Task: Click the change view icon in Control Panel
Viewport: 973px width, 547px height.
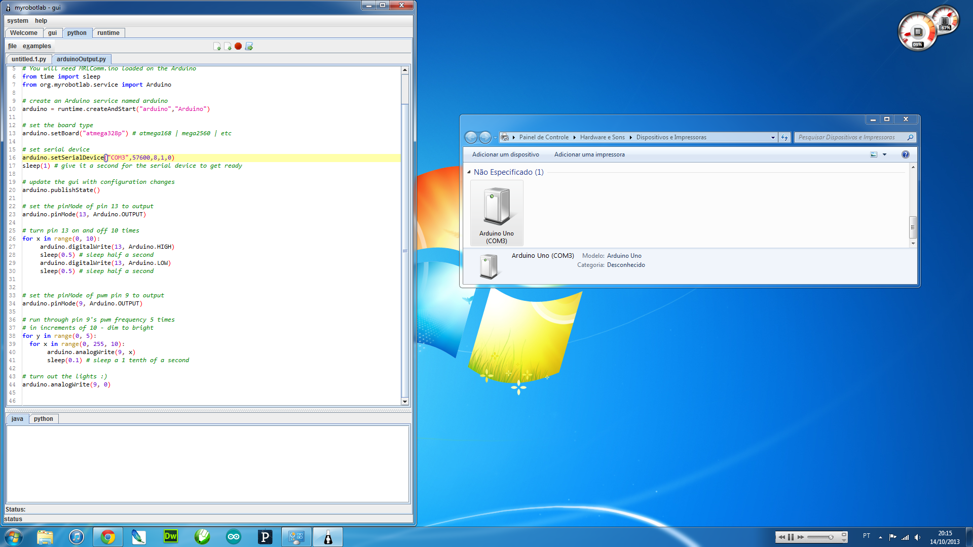Action: tap(874, 154)
